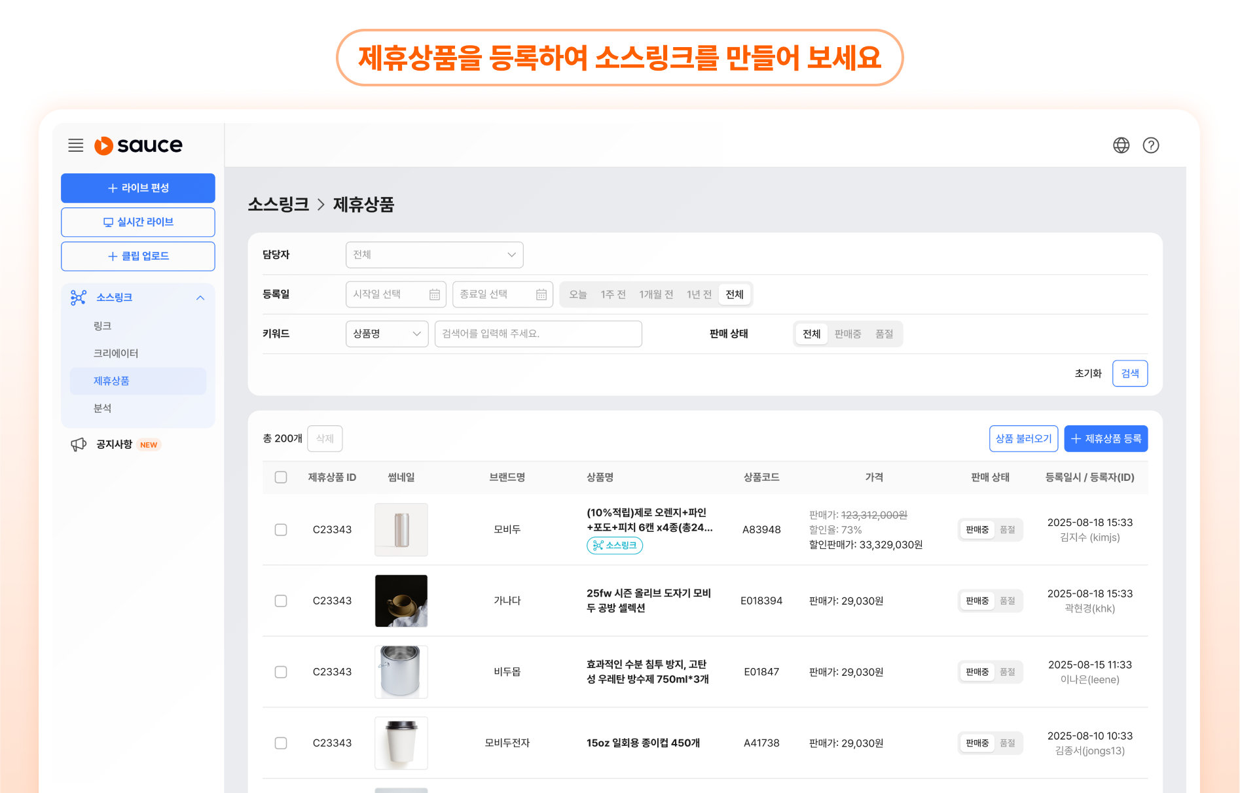Viewport: 1240px width, 793px height.
Task: Set 가나다 product status to 품절
Action: point(1007,601)
